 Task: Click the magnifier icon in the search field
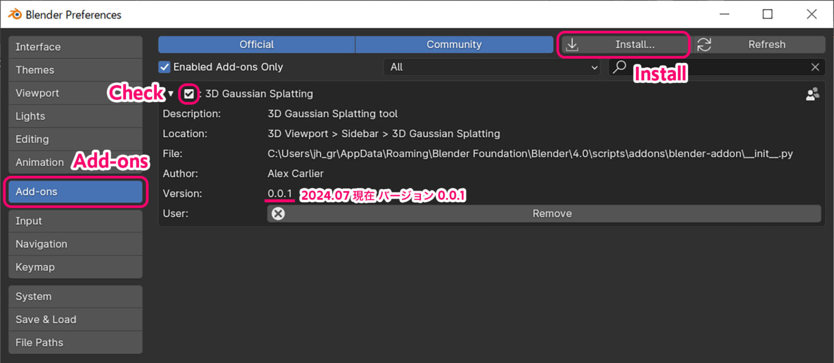tap(619, 67)
